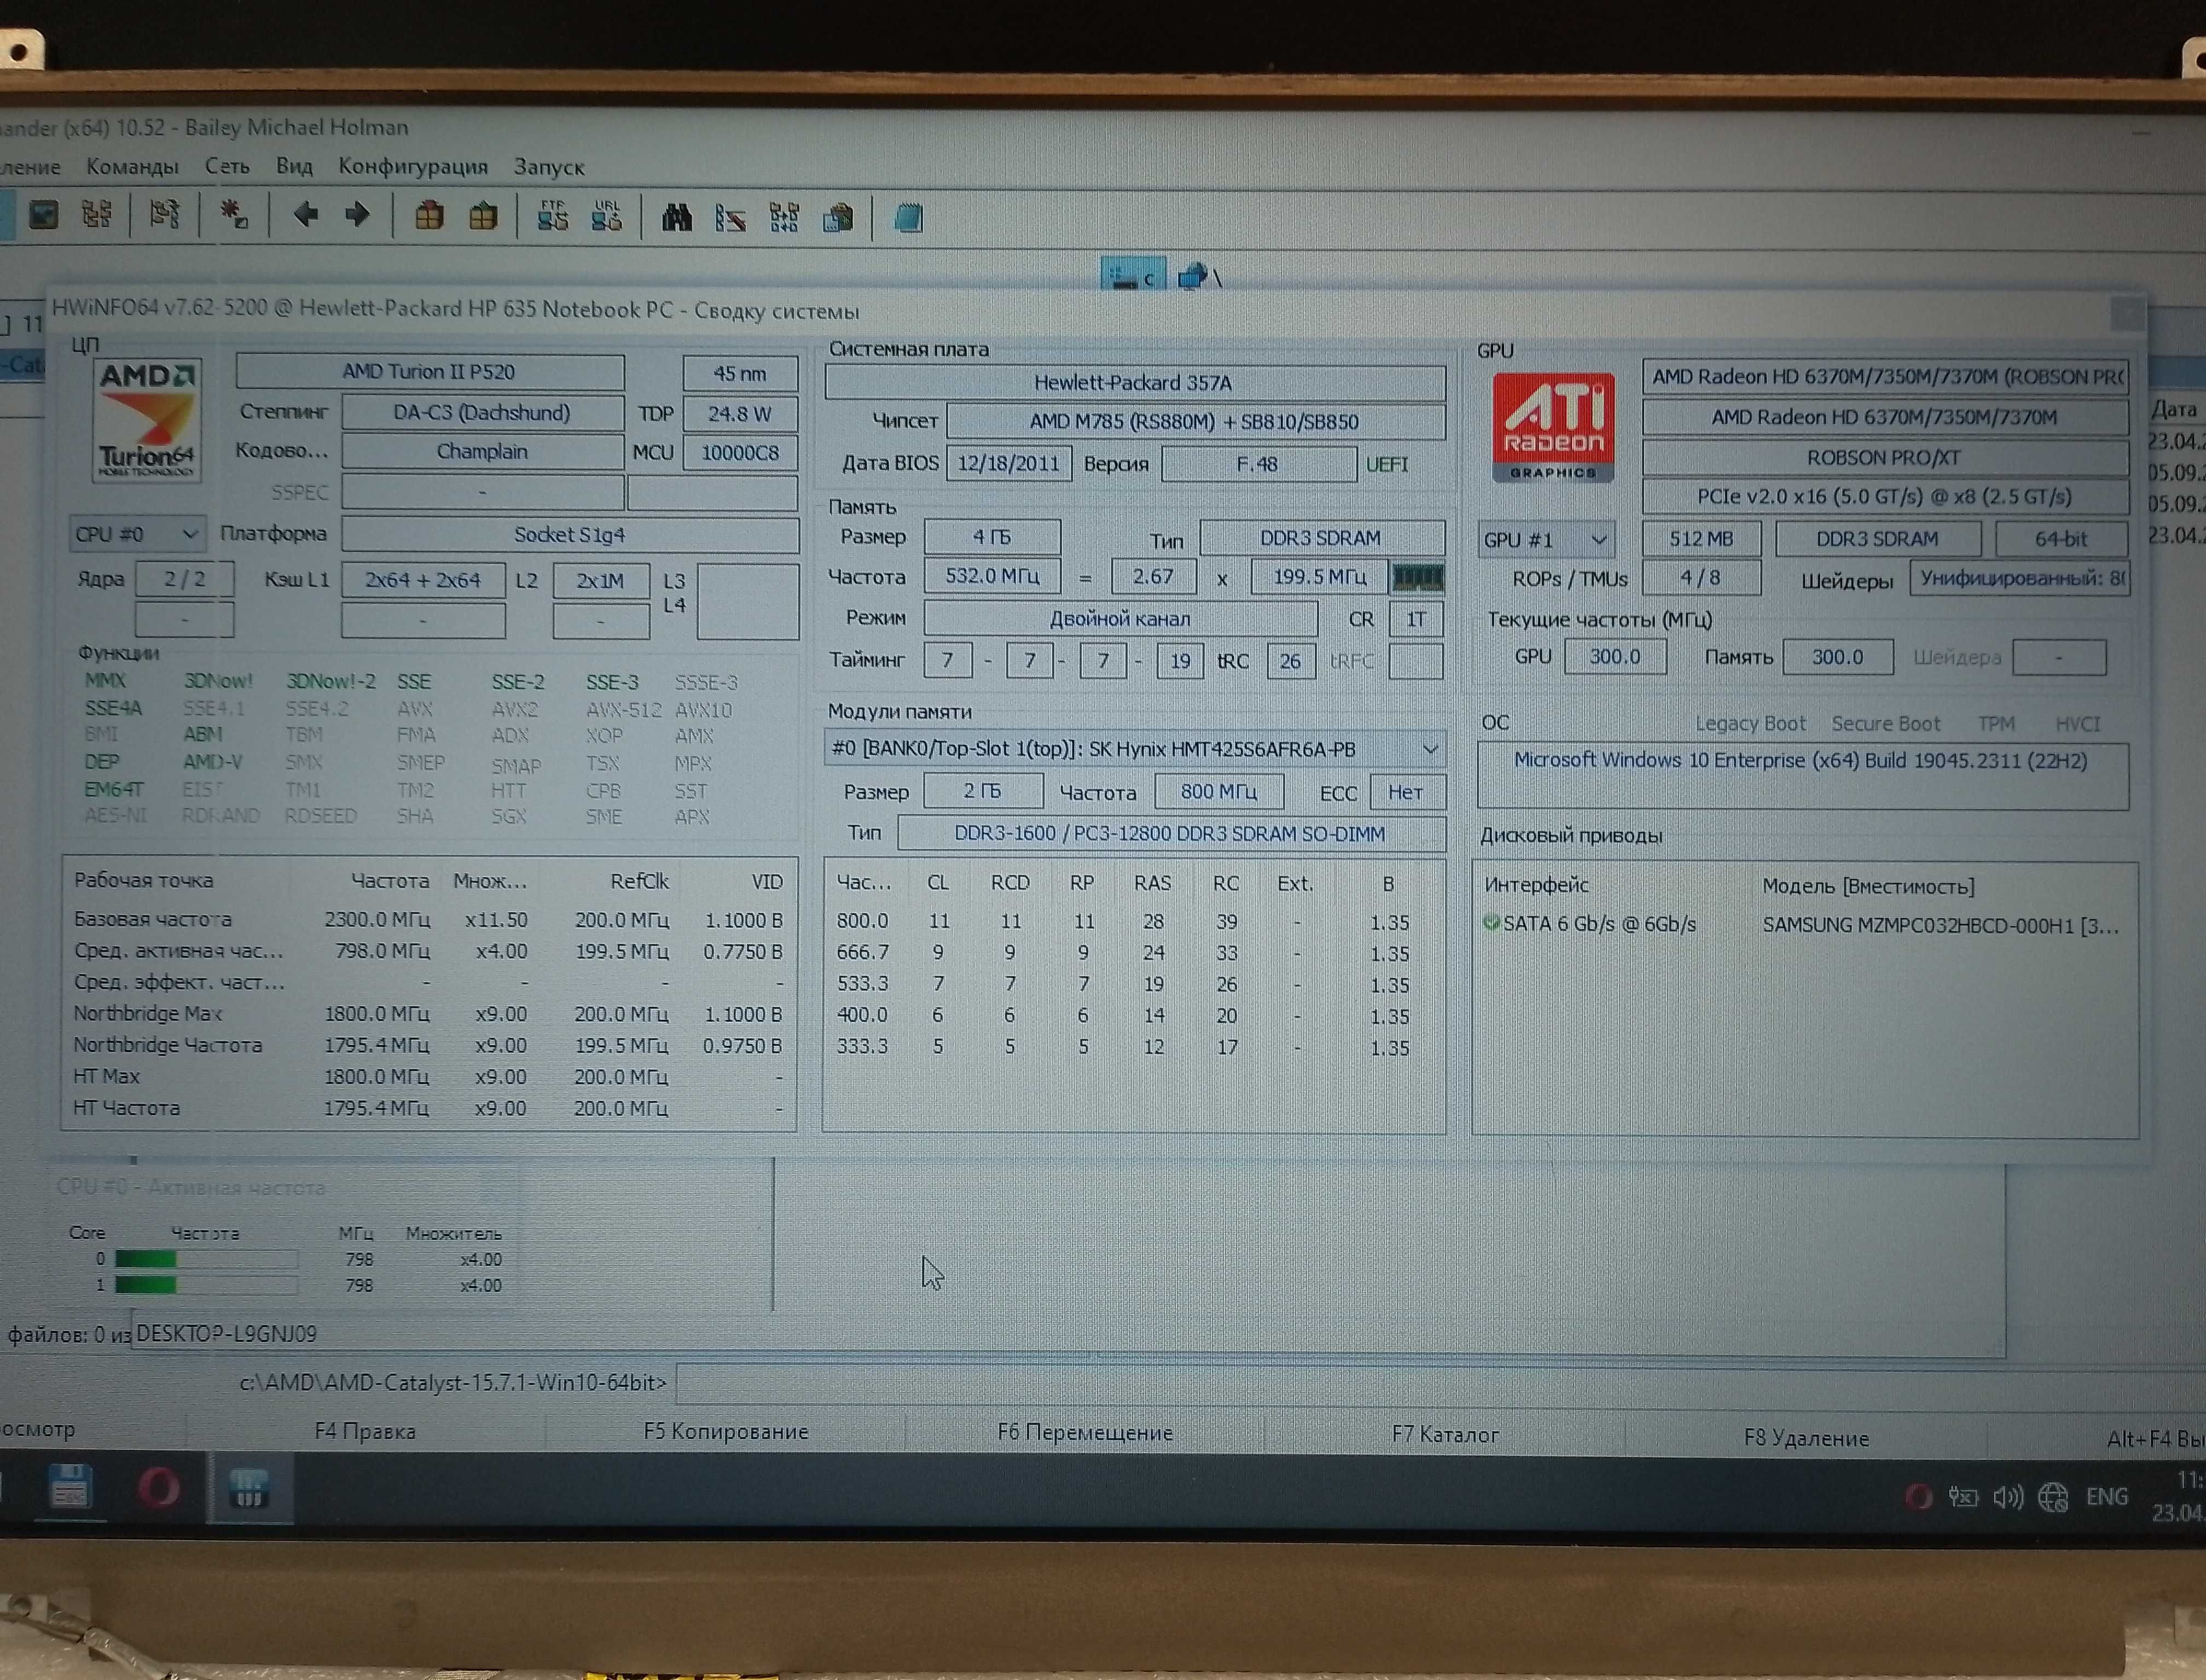Click the memory chip icon beside 199.5 МГц
The image size is (2206, 1680).
click(x=1418, y=577)
